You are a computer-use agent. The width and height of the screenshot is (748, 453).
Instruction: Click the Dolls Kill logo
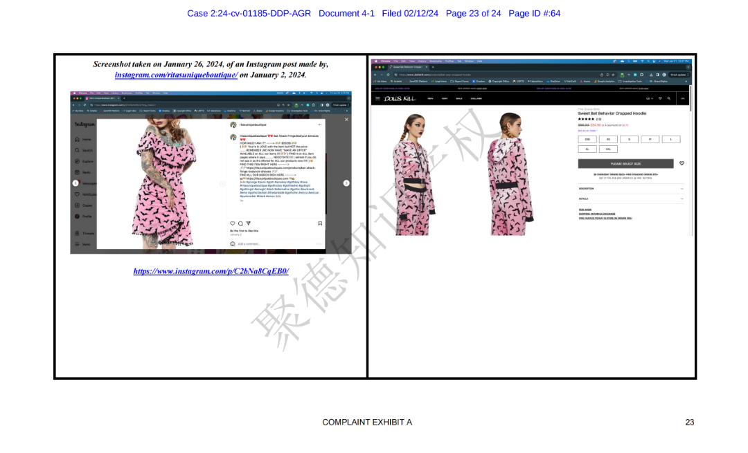[x=400, y=99]
